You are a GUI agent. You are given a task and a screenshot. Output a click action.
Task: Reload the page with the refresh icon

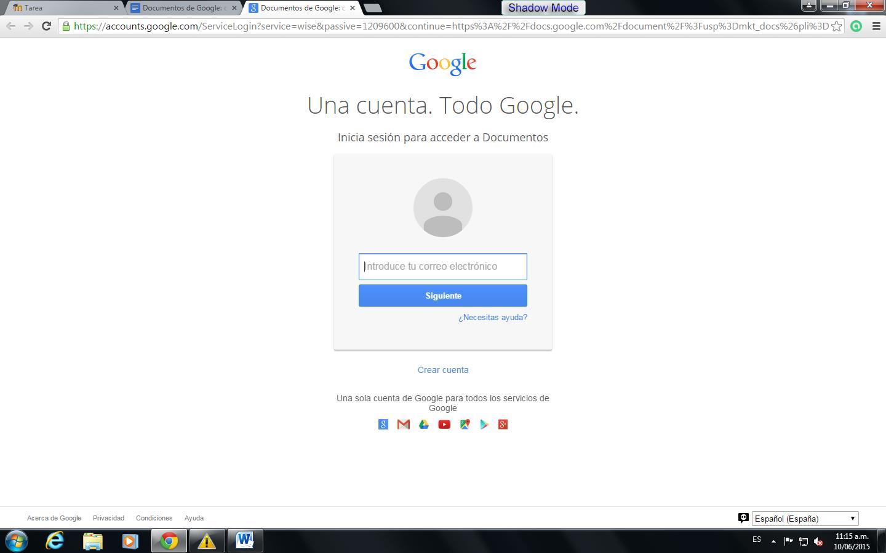click(x=46, y=26)
